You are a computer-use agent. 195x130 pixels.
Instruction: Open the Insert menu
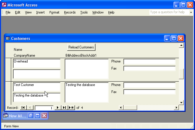(41, 12)
